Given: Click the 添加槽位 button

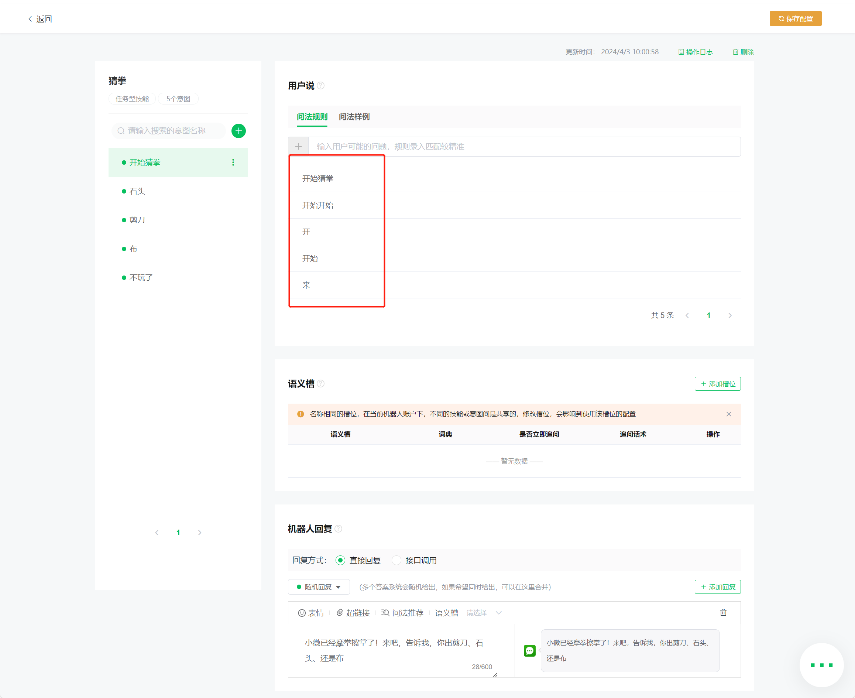Looking at the screenshot, I should click(x=718, y=384).
